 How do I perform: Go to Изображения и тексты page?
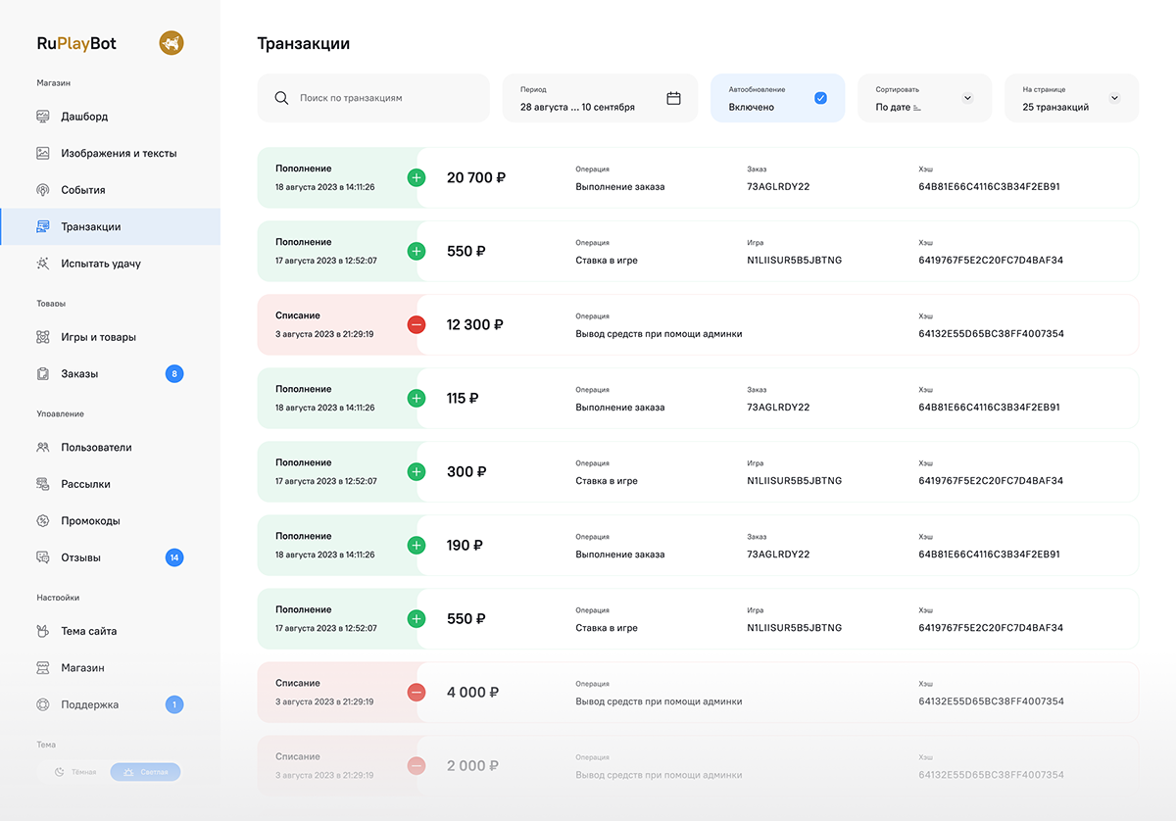point(110,153)
